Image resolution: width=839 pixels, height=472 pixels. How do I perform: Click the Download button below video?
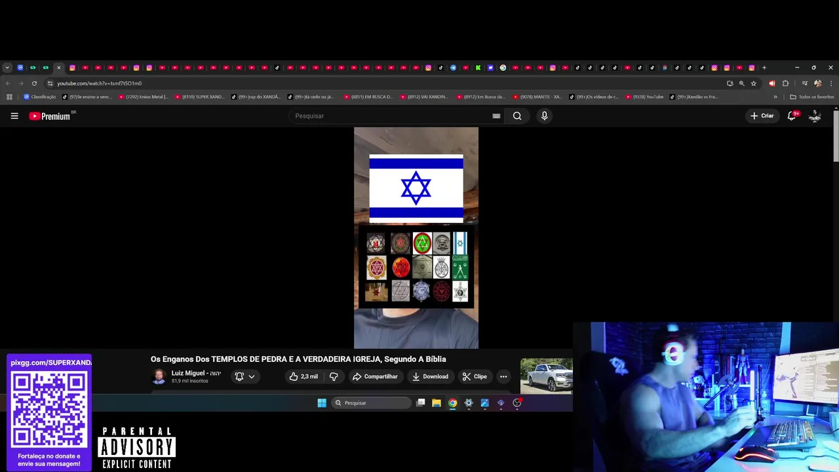431,376
